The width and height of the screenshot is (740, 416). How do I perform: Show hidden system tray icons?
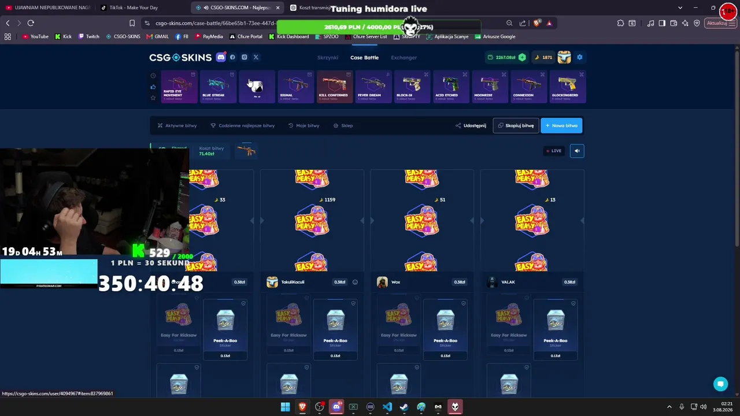coord(669,407)
